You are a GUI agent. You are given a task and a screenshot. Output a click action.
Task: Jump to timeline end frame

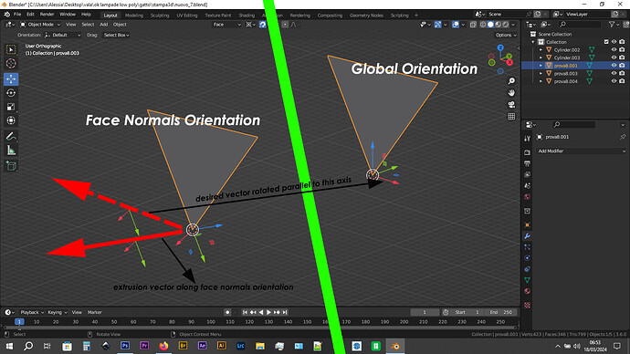285,312
